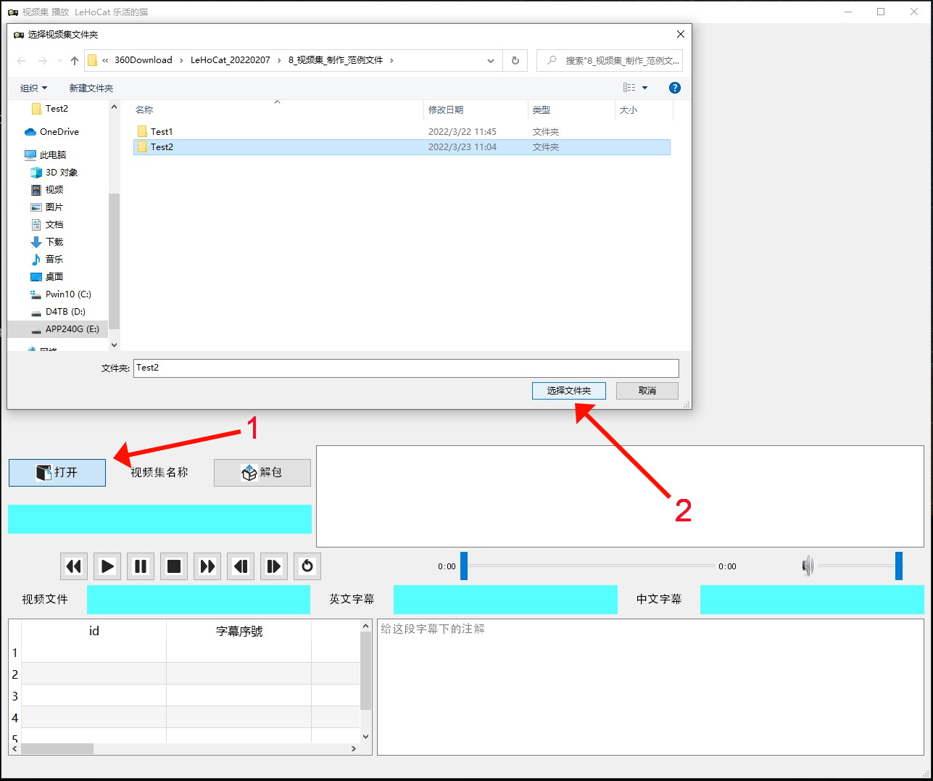Click the 文件夹 name input field

[x=406, y=368]
